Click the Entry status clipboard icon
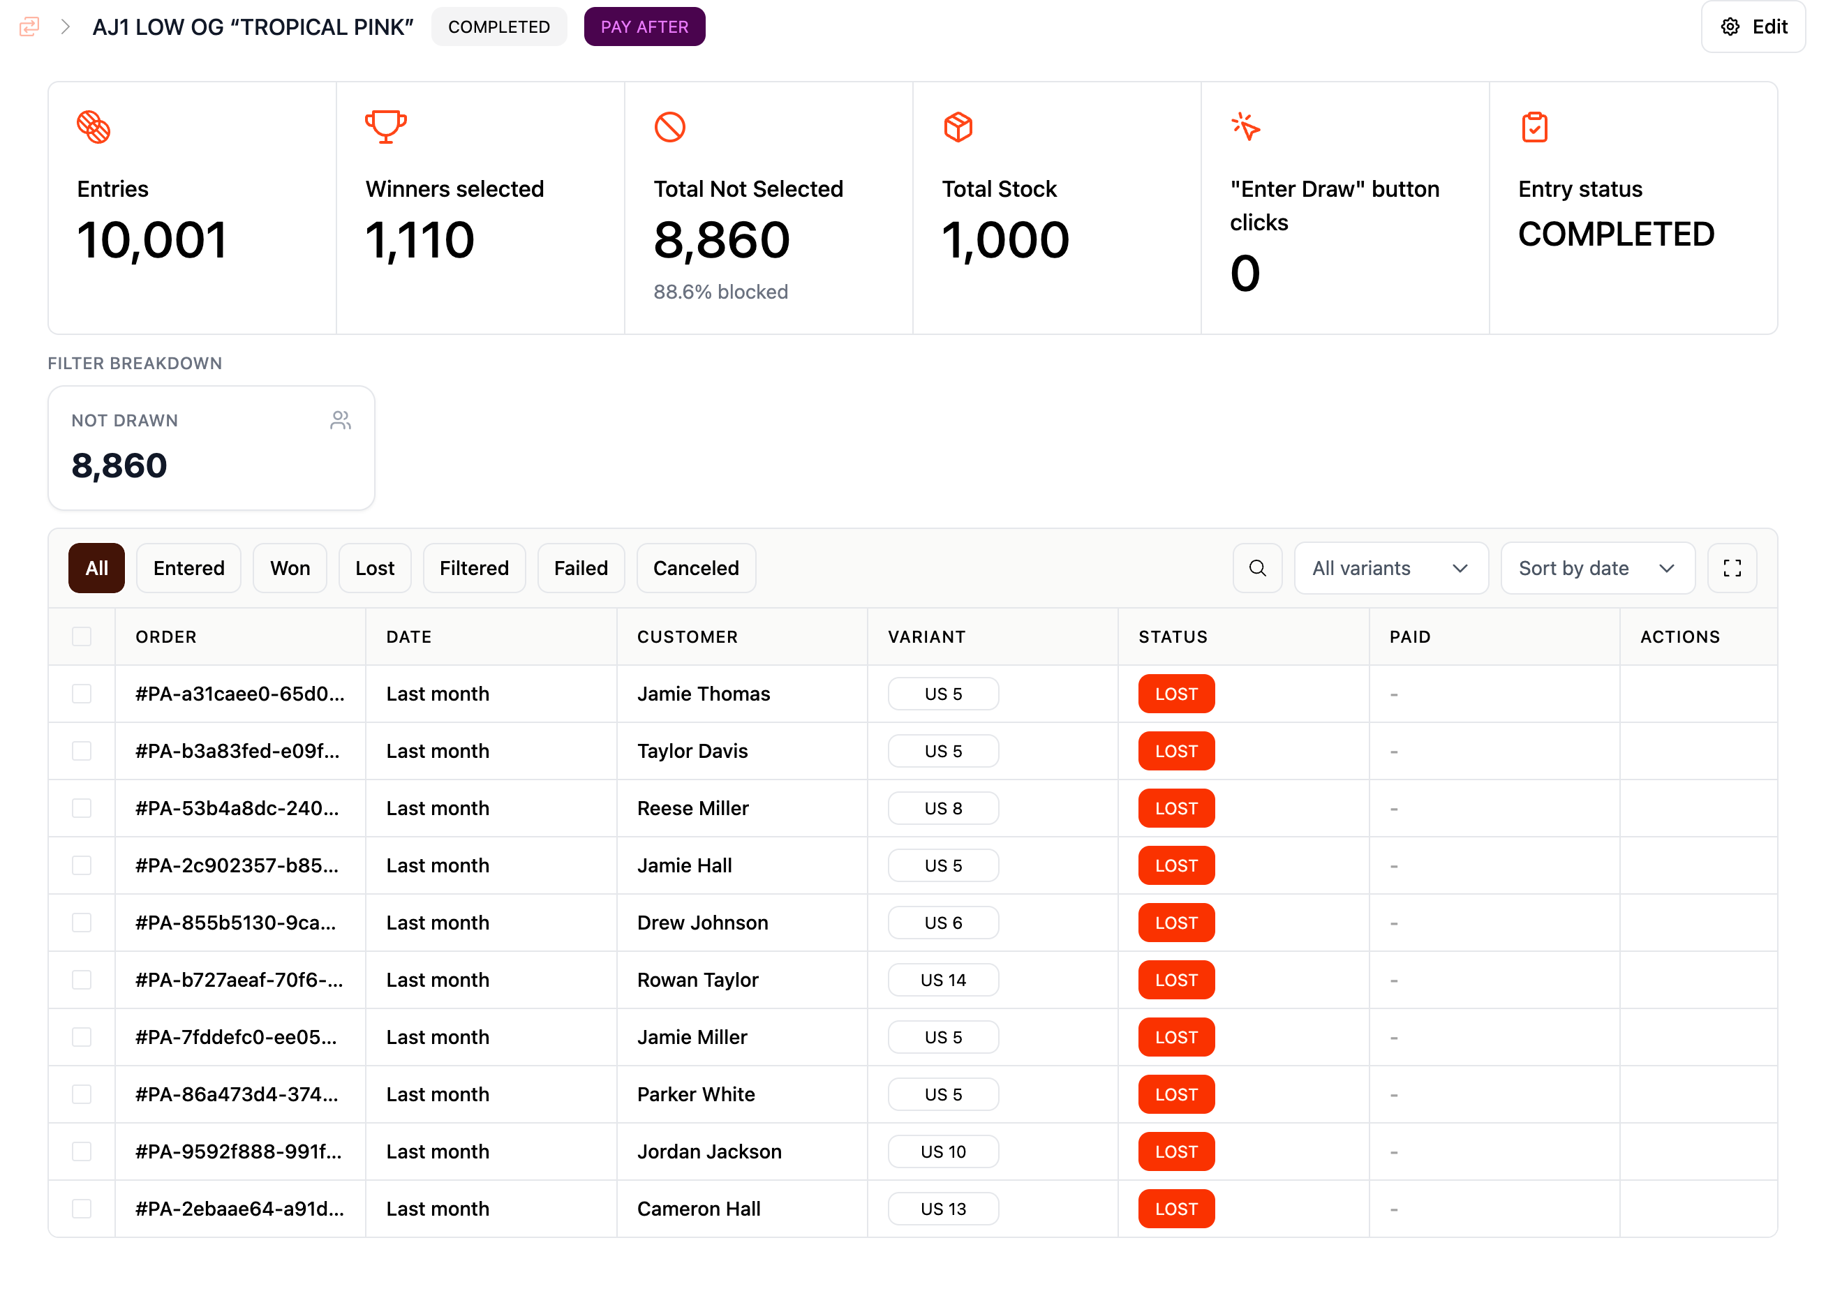Image resolution: width=1826 pixels, height=1305 pixels. pyautogui.click(x=1534, y=126)
